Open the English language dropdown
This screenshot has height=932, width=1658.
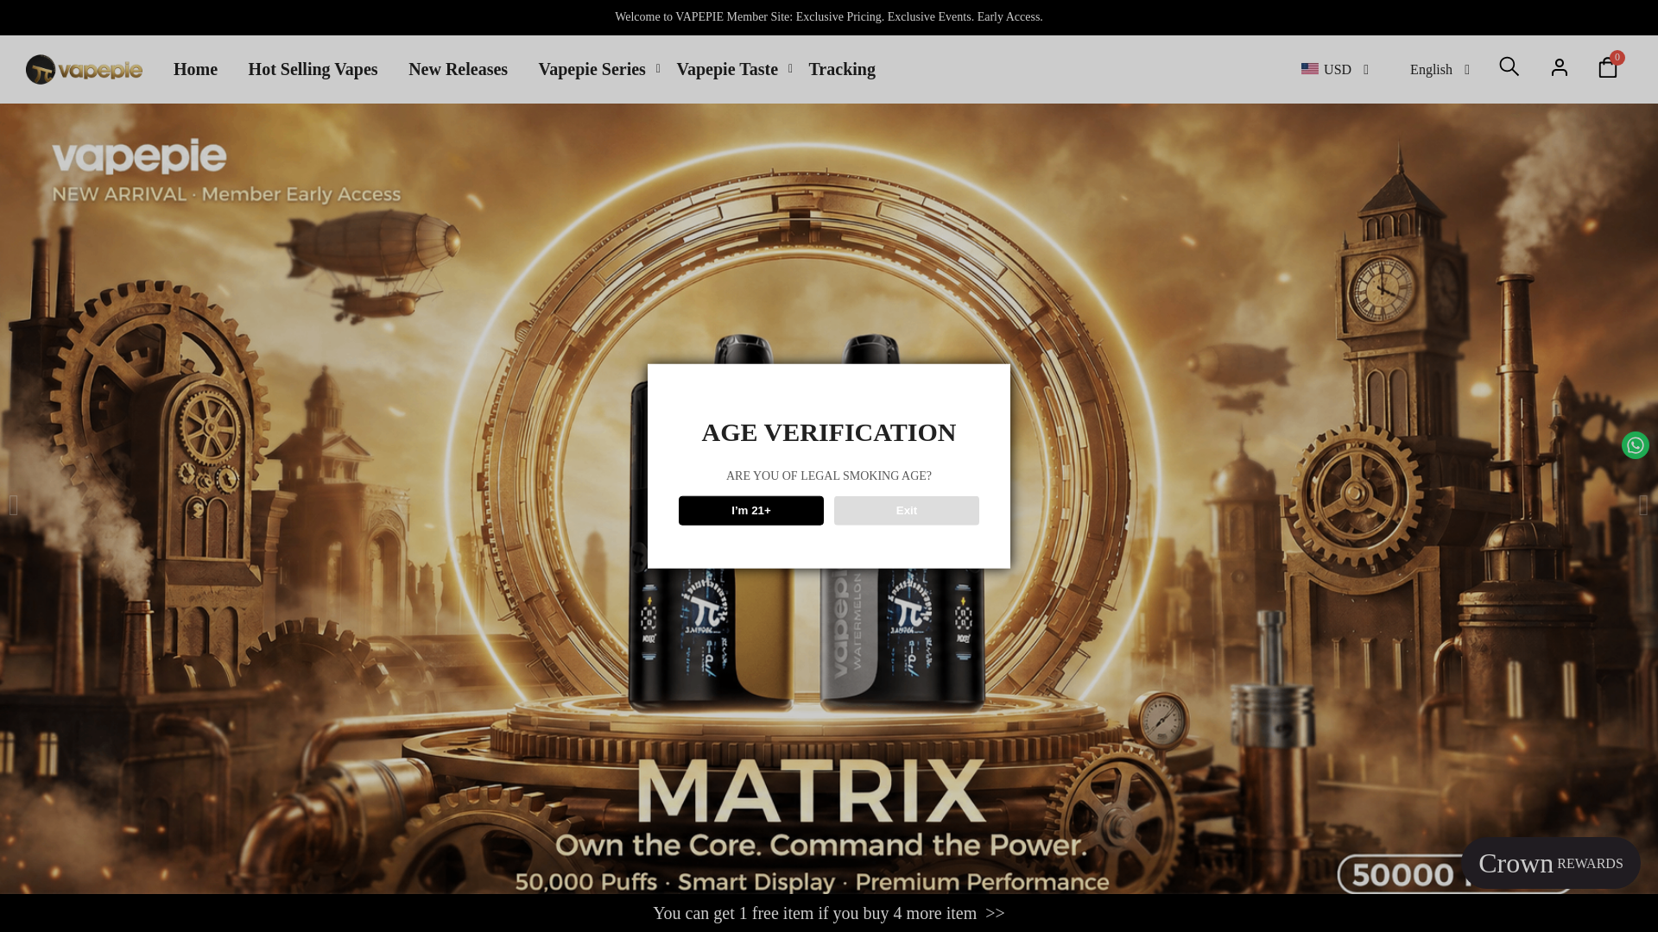coord(1440,69)
